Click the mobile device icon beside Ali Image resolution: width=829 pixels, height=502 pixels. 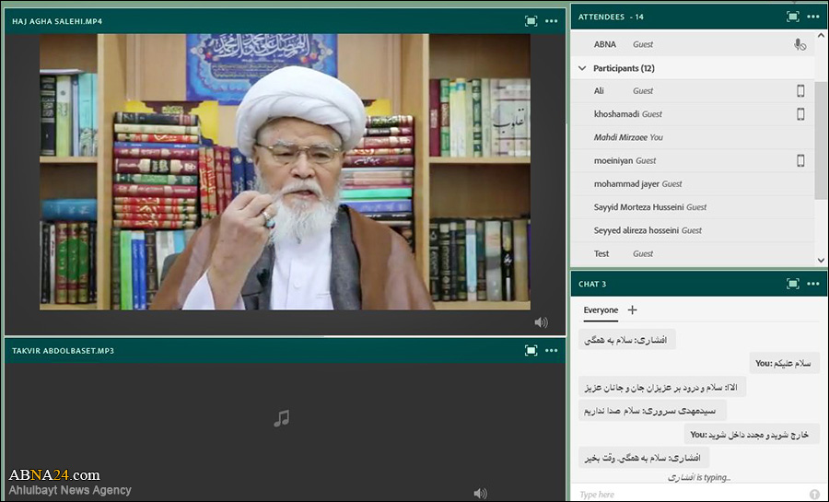[800, 90]
